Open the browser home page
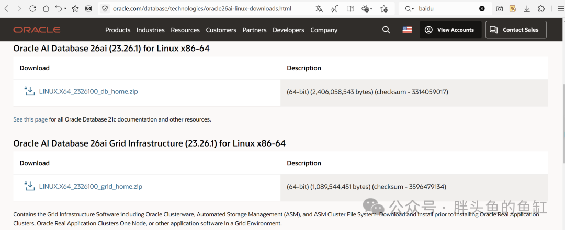Viewport: 565px width, 230px height. click(x=46, y=9)
